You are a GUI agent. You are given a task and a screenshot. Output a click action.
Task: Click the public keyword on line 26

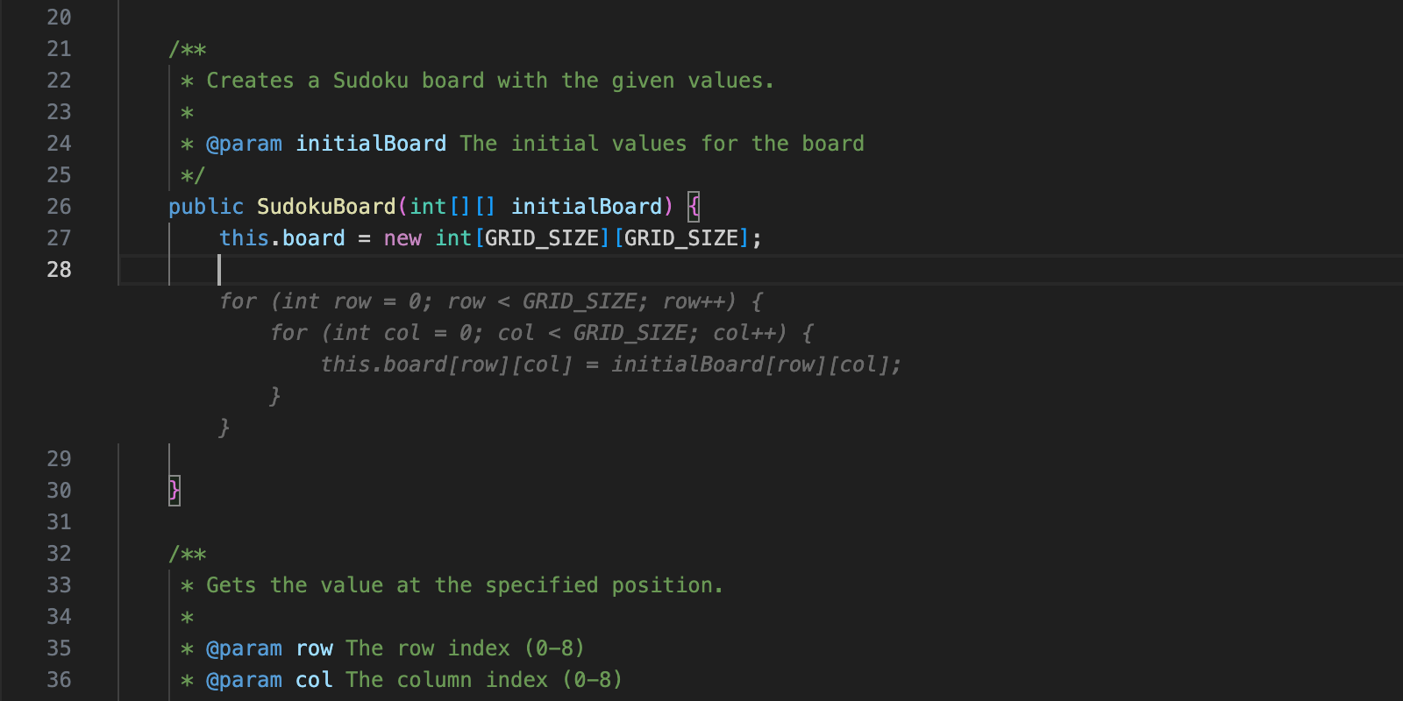205,207
